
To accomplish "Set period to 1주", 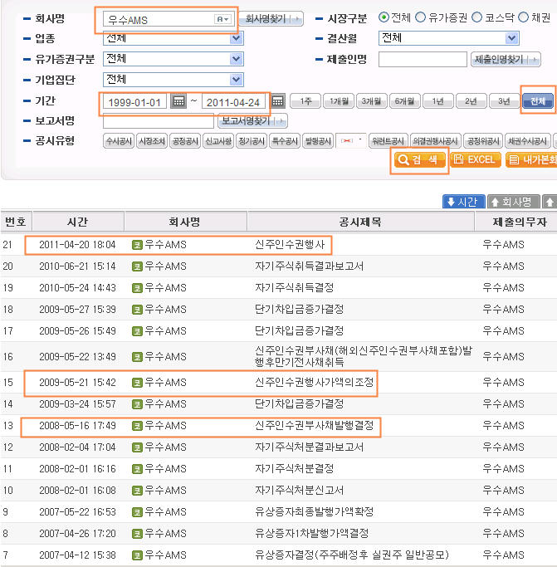I will [x=305, y=101].
